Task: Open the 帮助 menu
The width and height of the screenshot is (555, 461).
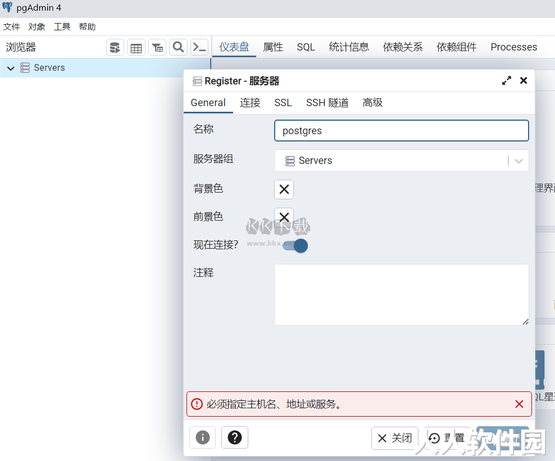Action: point(87,27)
